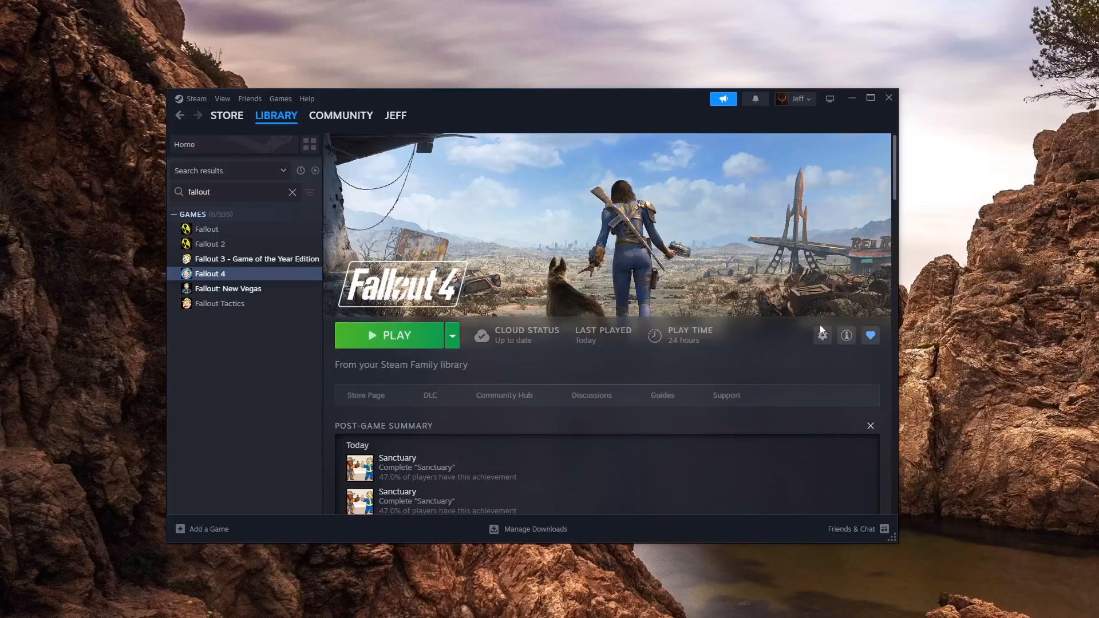Collapse the GAMES section
Image resolution: width=1099 pixels, height=618 pixels.
coord(173,215)
